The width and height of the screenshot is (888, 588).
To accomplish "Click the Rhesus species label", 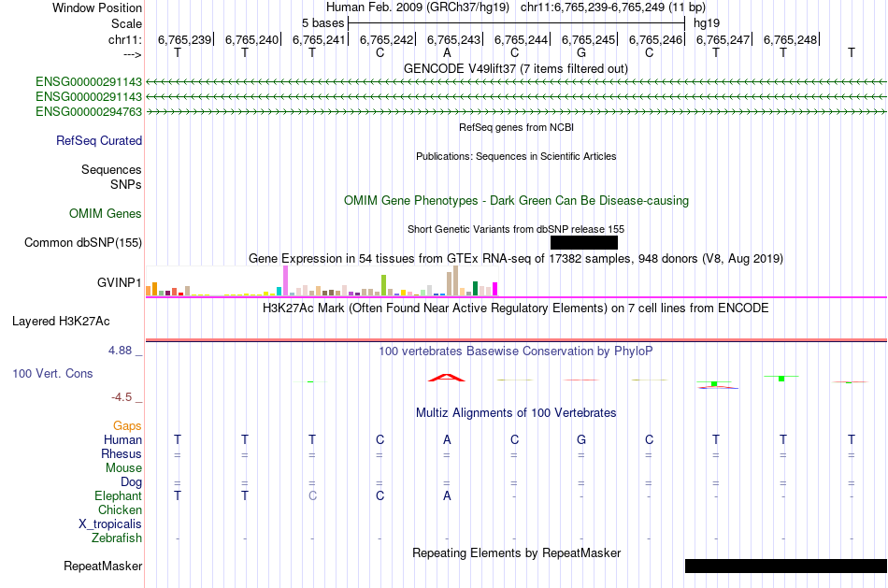I will (x=122, y=453).
